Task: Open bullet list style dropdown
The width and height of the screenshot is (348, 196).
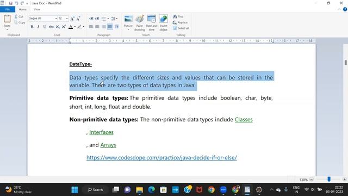Action: [x=108, y=19]
